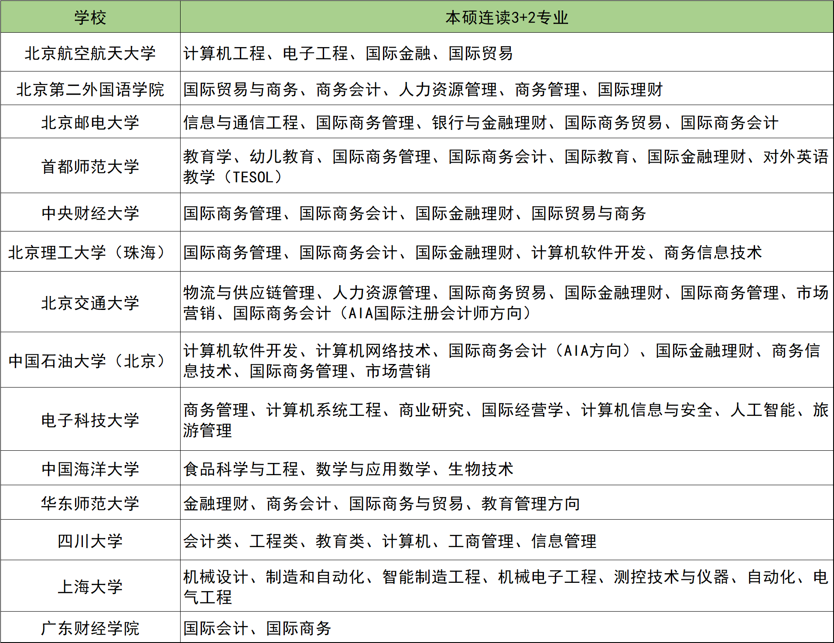Select the majors cell starting with 会计类
The width and height of the screenshot is (834, 643).
506,541
